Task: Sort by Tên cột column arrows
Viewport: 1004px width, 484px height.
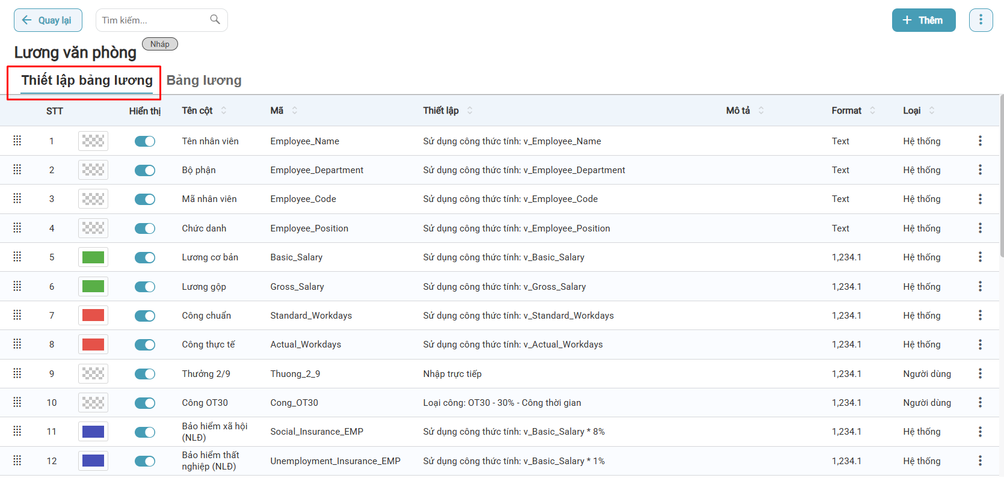Action: click(224, 111)
